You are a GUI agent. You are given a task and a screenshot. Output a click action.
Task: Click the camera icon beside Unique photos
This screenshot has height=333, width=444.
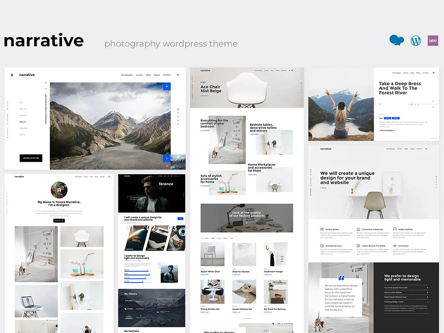tap(322, 229)
